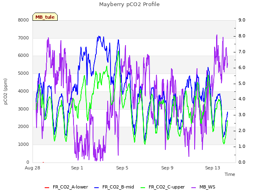
Task: Click the small red data mark near Aug 28
Action: (x=43, y=162)
